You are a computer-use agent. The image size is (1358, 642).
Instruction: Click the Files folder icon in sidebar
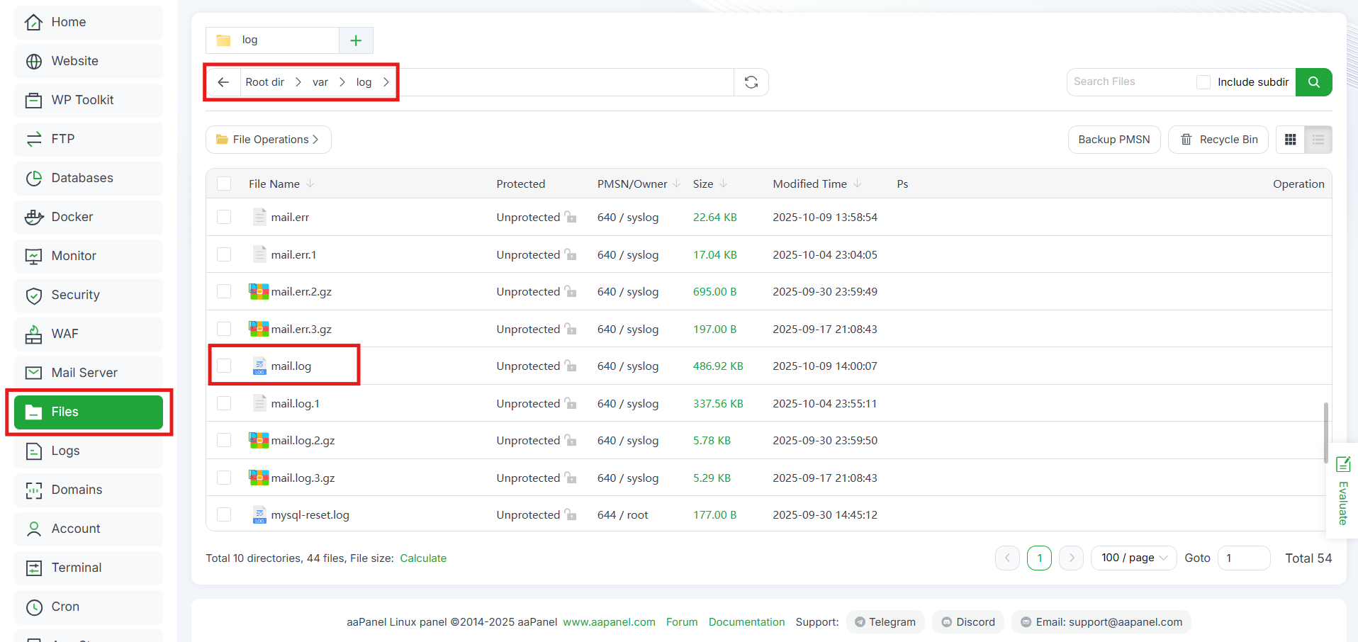pyautogui.click(x=33, y=412)
